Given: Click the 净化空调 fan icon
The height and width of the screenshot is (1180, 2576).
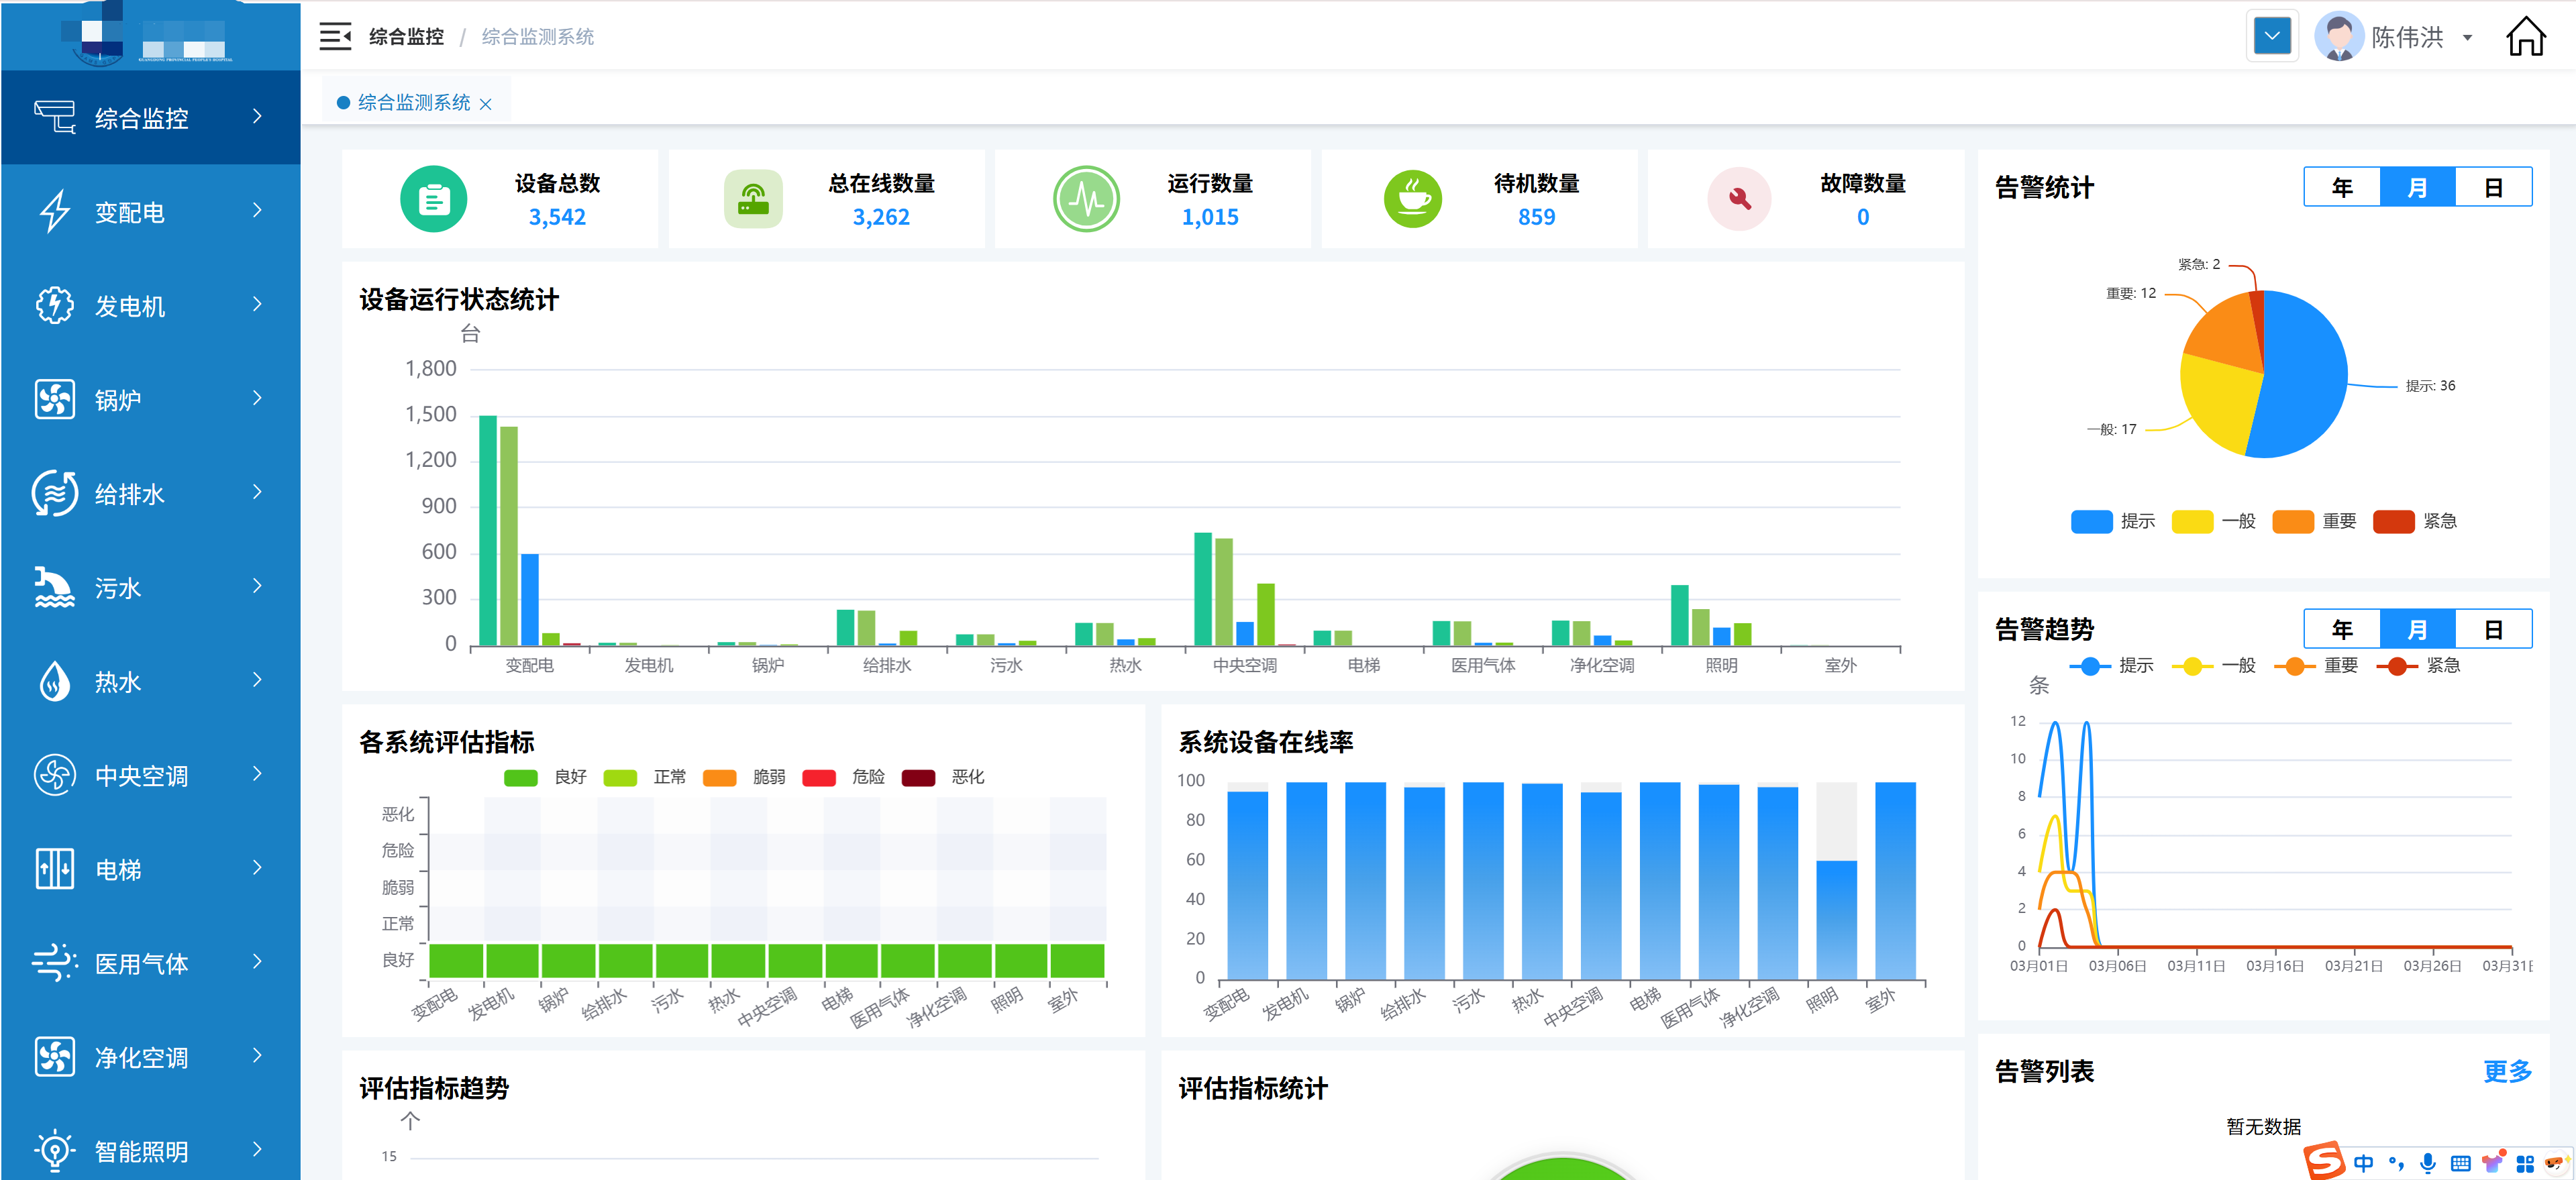Looking at the screenshot, I should pyautogui.click(x=55, y=1057).
